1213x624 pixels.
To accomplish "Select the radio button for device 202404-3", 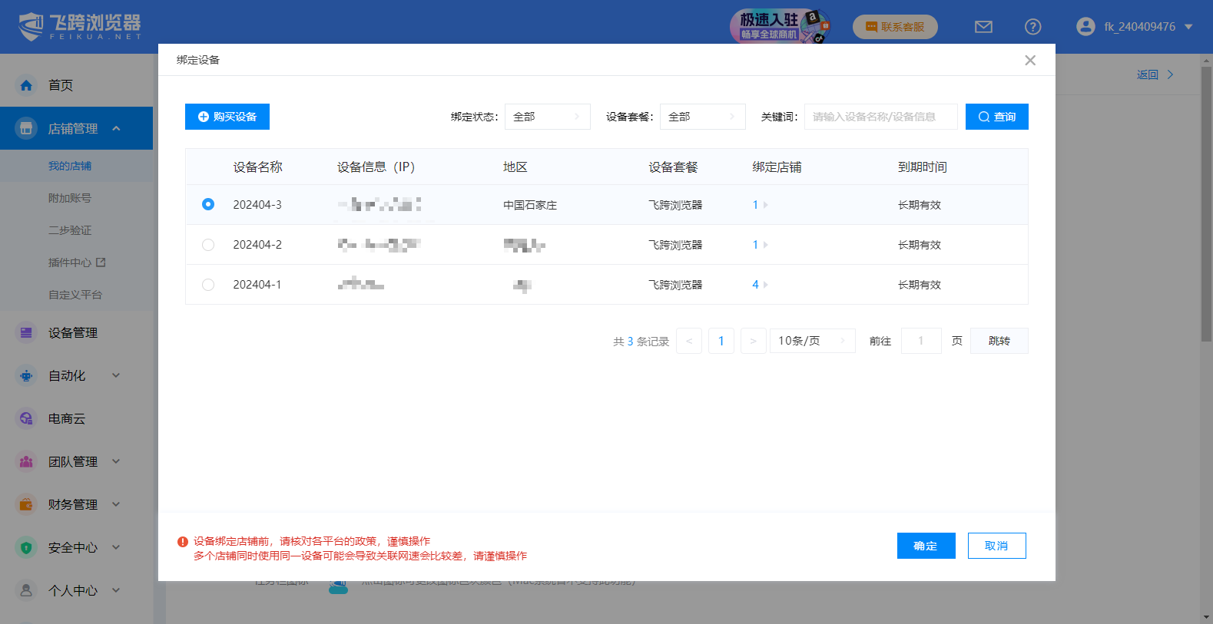I will 208,204.
